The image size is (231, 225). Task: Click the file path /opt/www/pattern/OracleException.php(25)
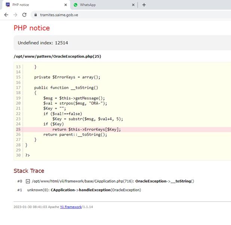point(58,56)
